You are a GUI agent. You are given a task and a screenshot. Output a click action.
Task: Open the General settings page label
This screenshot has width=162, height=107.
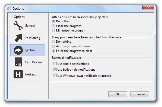(30, 26)
